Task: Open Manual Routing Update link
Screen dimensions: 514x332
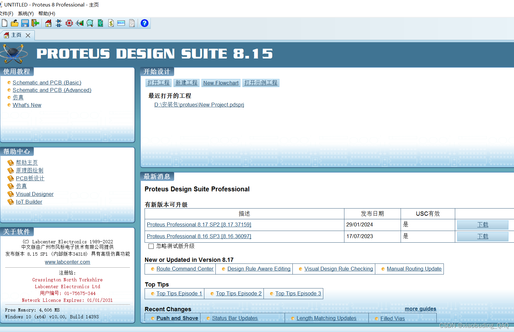Action: tap(414, 269)
